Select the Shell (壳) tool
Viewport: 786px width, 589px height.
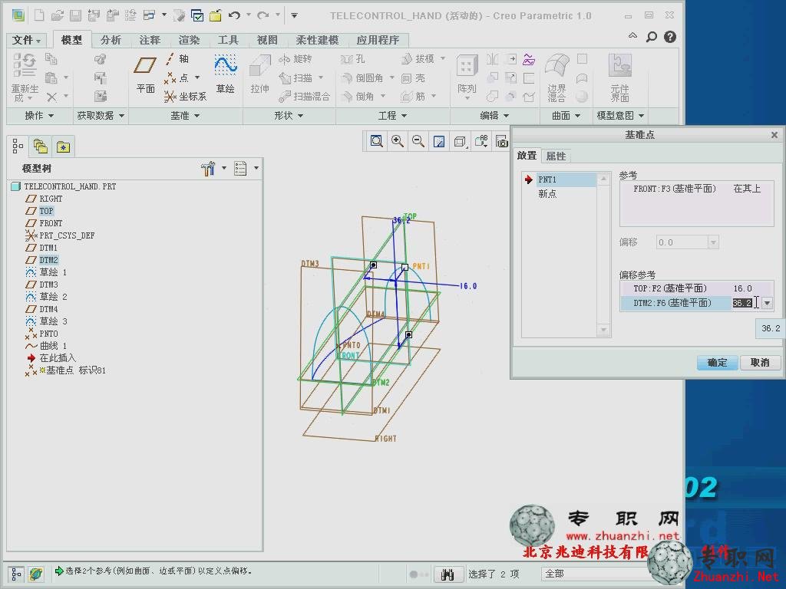coord(414,77)
